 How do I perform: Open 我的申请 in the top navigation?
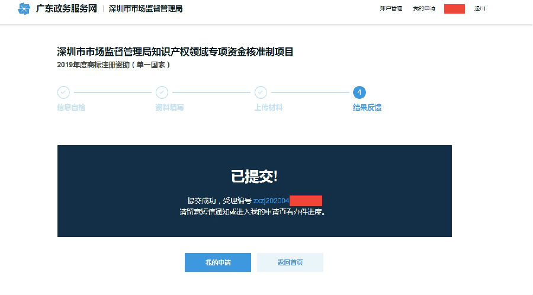424,9
